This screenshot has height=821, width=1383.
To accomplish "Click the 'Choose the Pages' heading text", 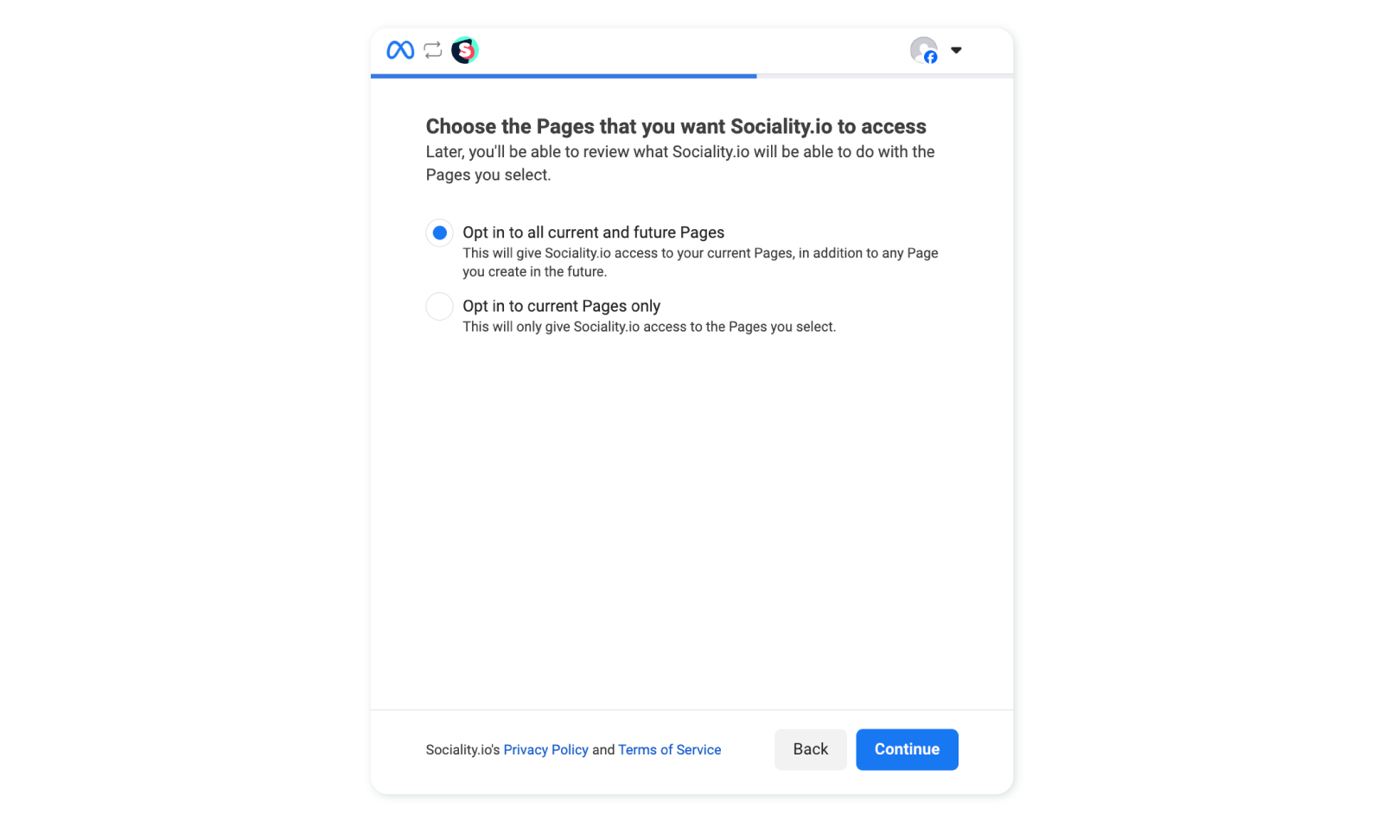I will 676,126.
